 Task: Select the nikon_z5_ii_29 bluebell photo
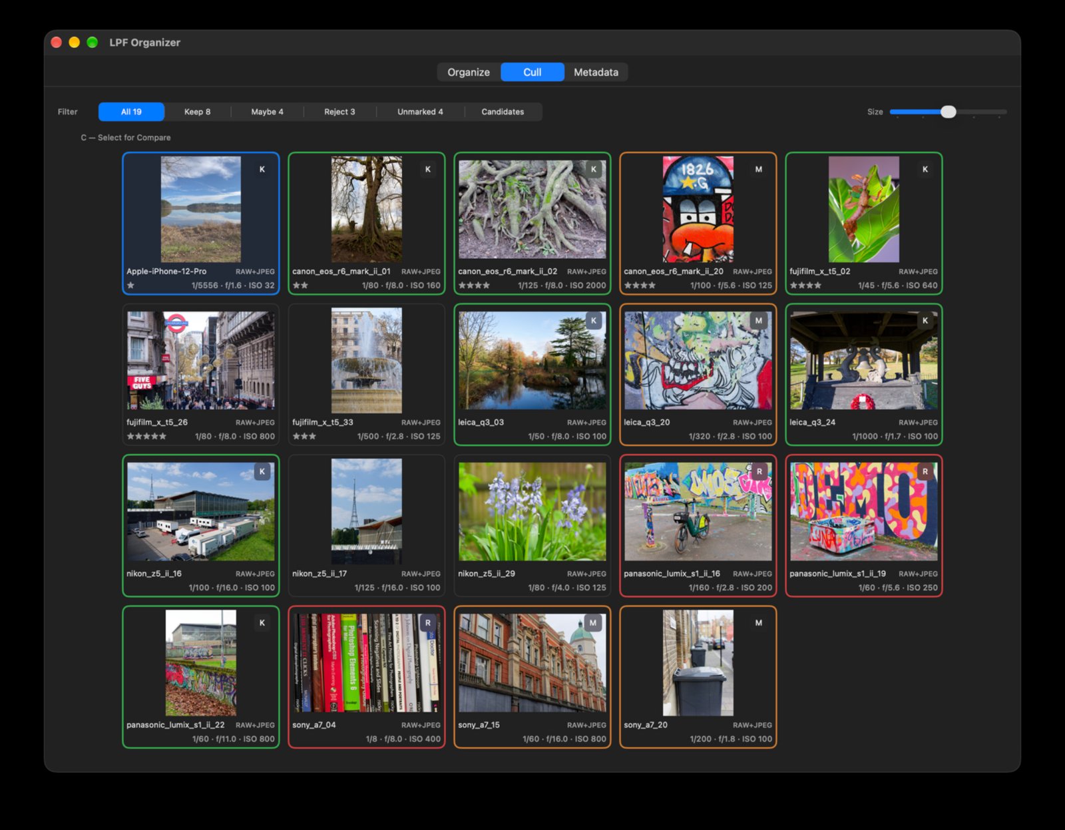(532, 511)
